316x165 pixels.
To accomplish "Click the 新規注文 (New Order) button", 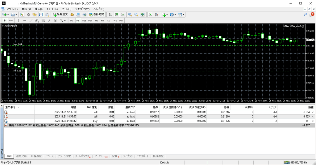I will coord(60,14).
